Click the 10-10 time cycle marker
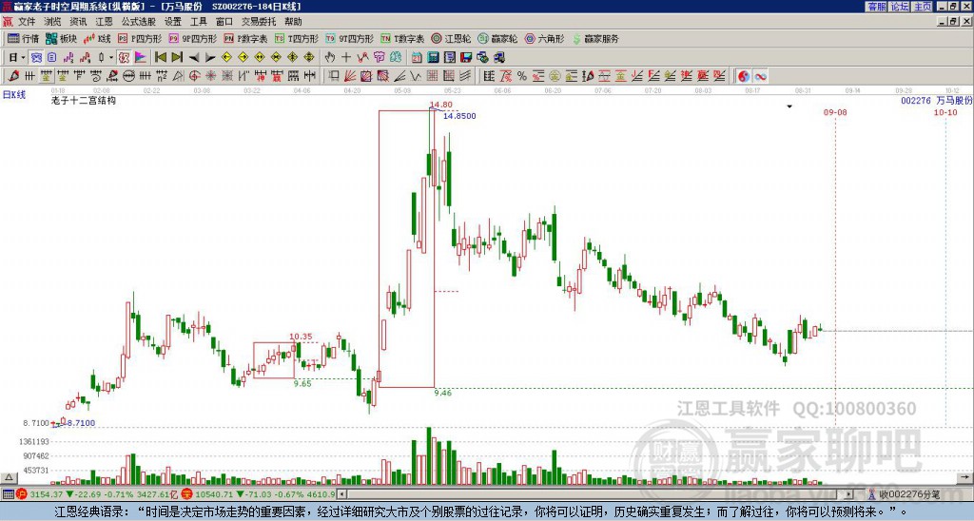This screenshot has width=974, height=521. pos(945,112)
